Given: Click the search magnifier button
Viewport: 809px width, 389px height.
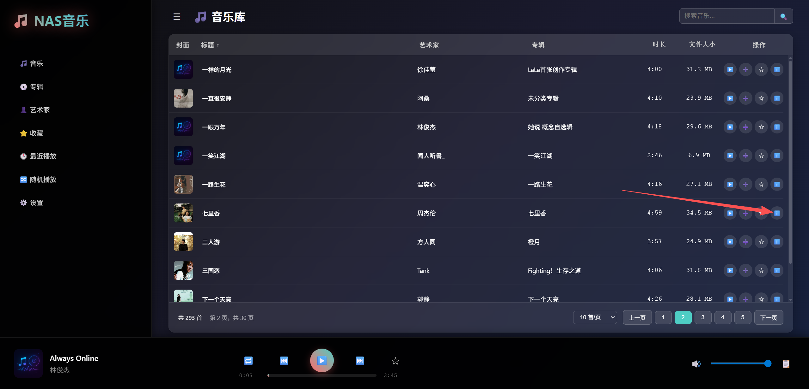Looking at the screenshot, I should (783, 16).
